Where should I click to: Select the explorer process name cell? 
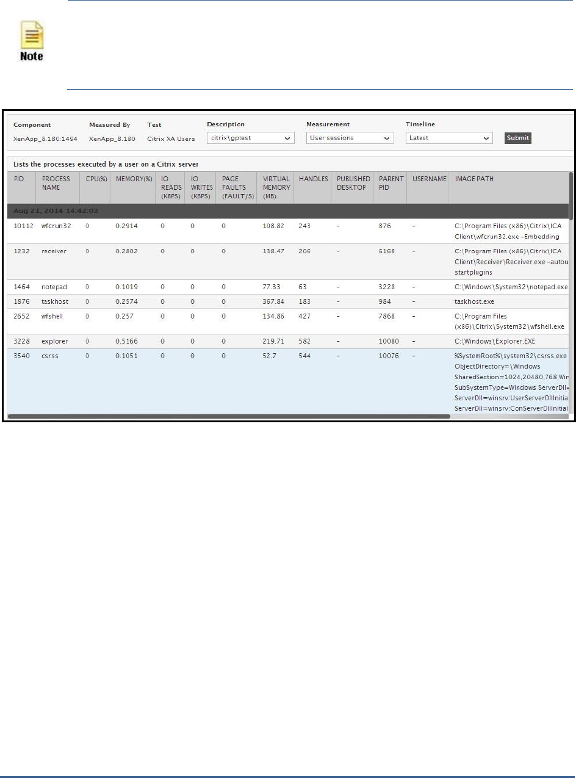tap(54, 341)
